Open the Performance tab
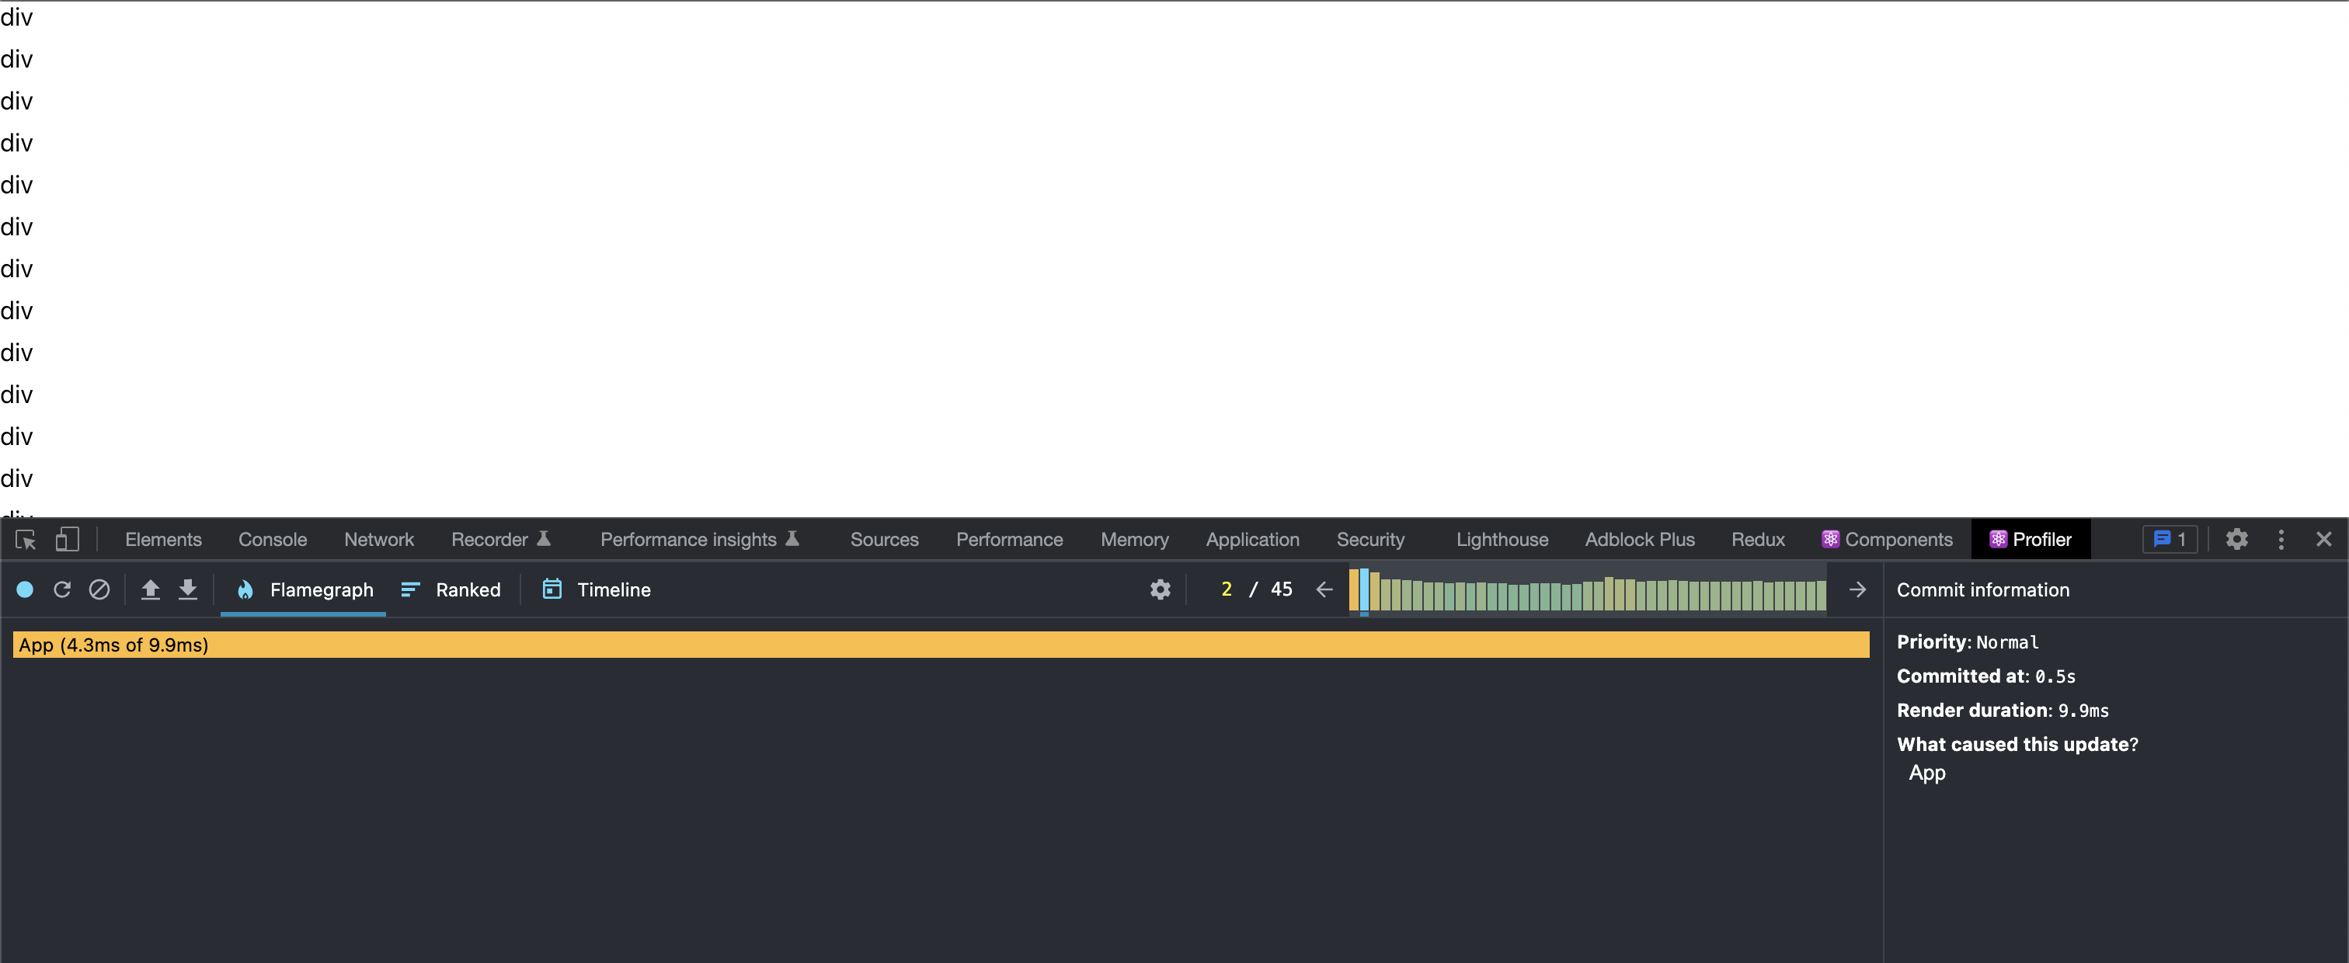This screenshot has height=963, width=2349. [1010, 540]
